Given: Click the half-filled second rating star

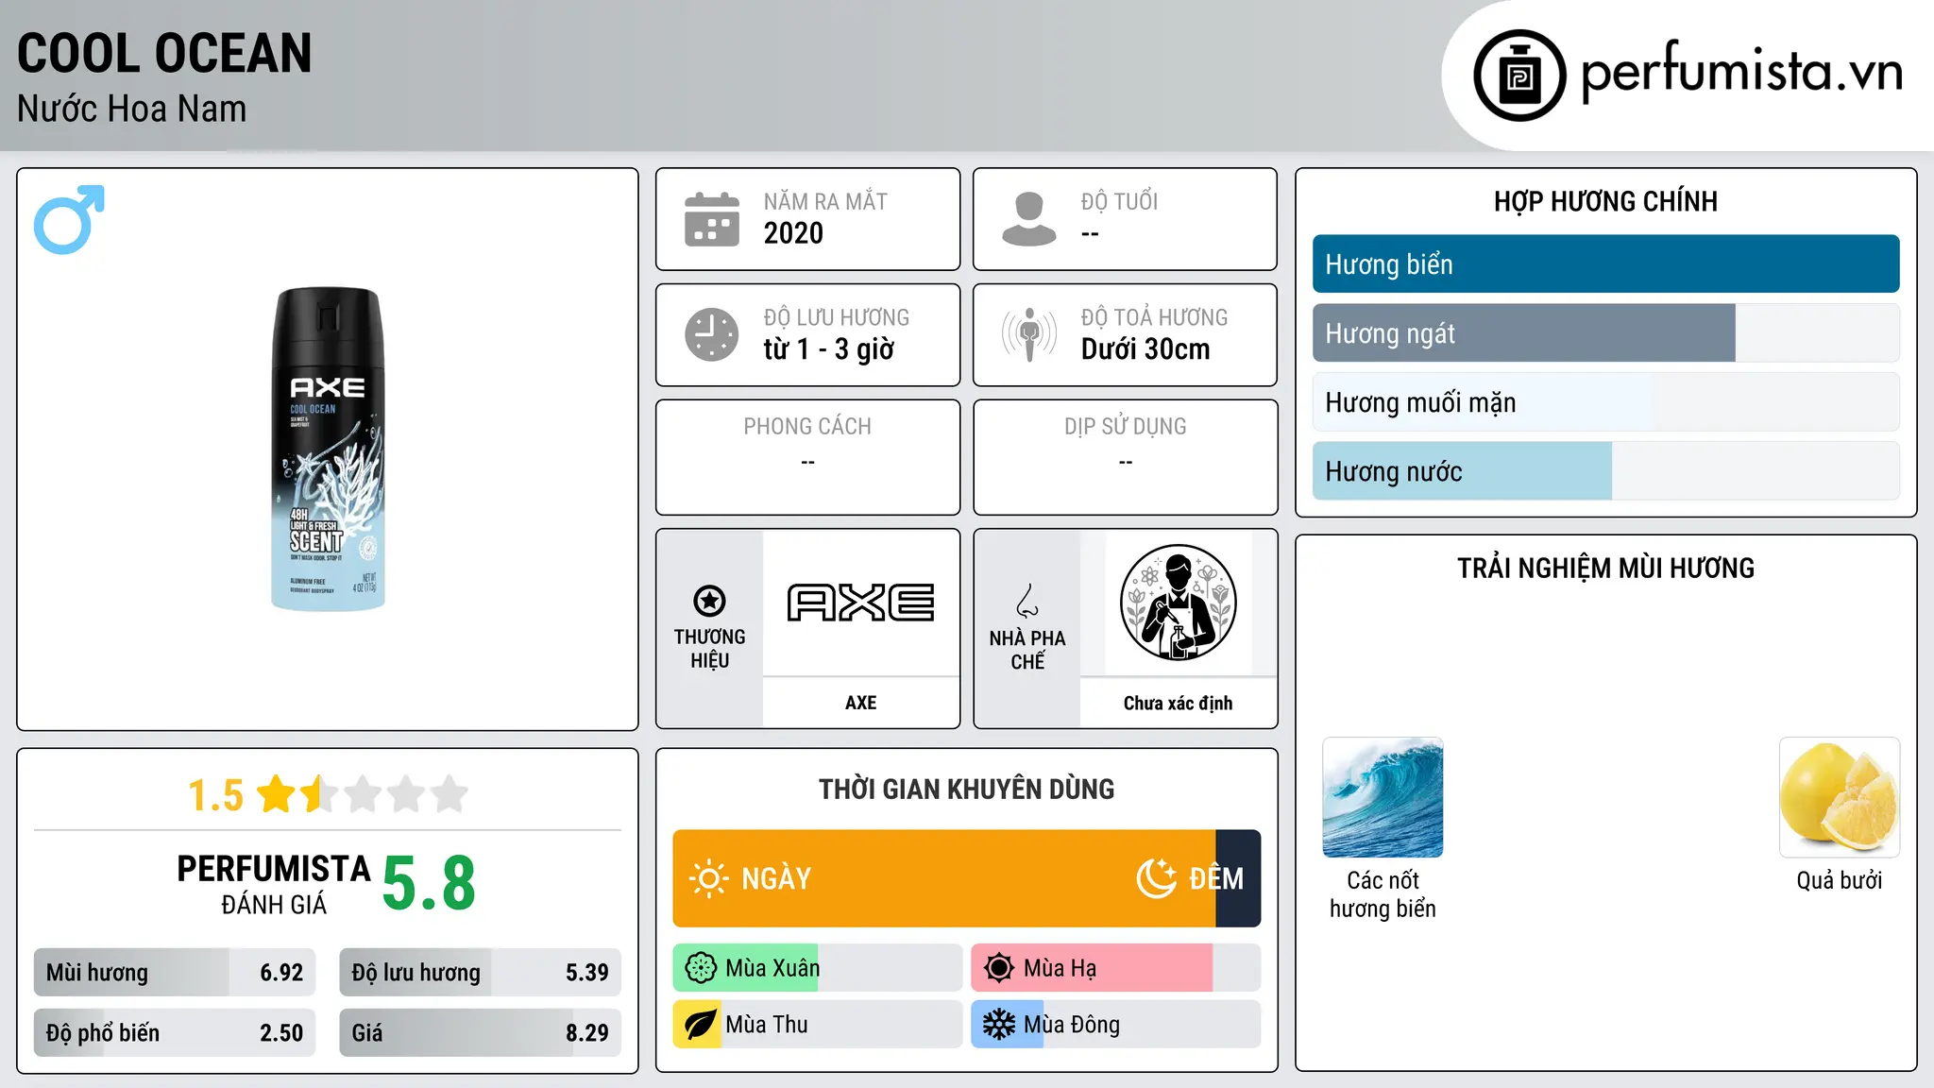Looking at the screenshot, I should tap(319, 794).
